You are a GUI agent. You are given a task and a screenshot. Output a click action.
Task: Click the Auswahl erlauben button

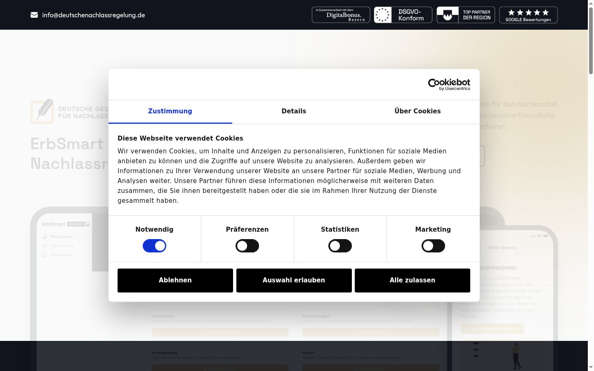(x=294, y=280)
